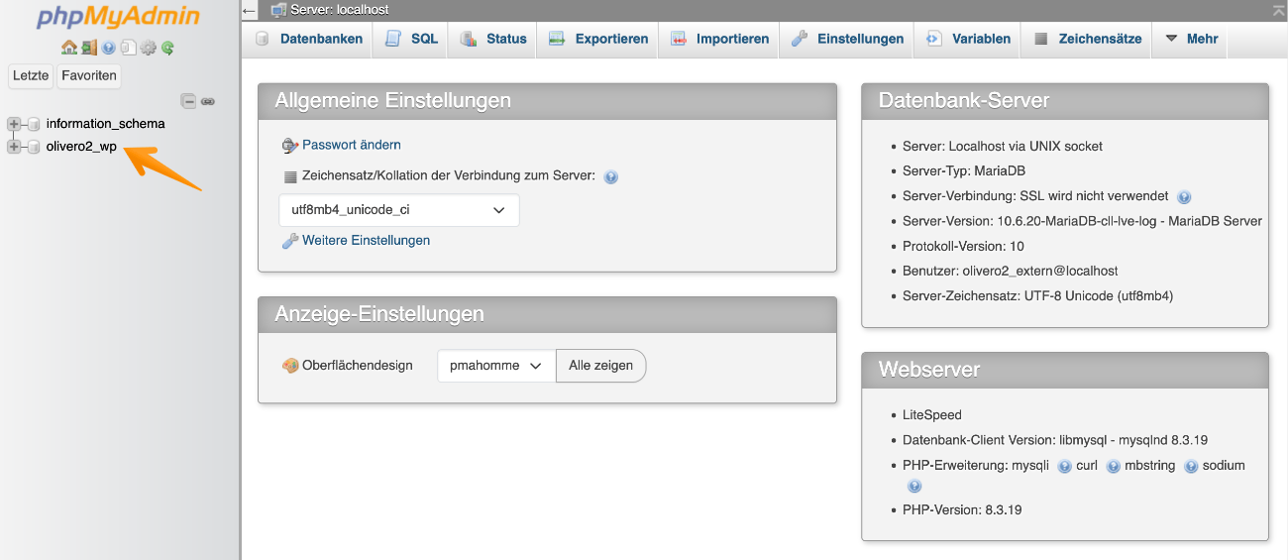The width and height of the screenshot is (1288, 560).
Task: Open the SQL tab
Action: point(411,39)
